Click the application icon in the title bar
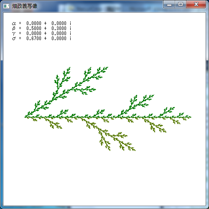 coord(6,6)
